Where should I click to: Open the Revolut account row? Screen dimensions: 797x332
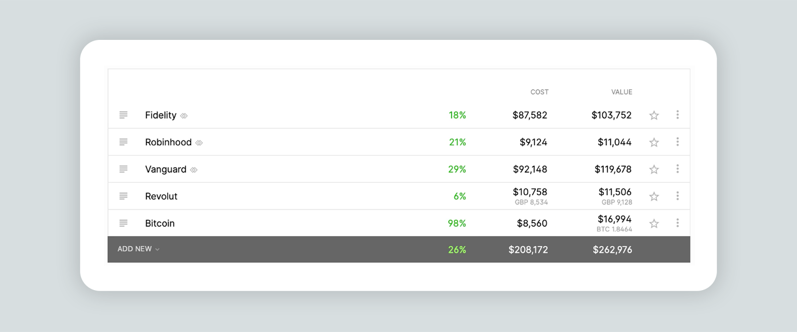tap(399, 196)
